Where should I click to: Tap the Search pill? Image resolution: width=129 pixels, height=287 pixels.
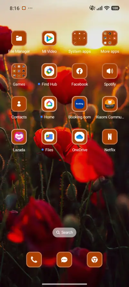[x=64, y=232]
